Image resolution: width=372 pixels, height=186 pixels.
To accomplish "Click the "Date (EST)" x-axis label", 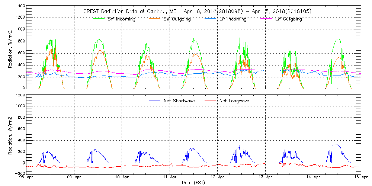I will 194,183.
